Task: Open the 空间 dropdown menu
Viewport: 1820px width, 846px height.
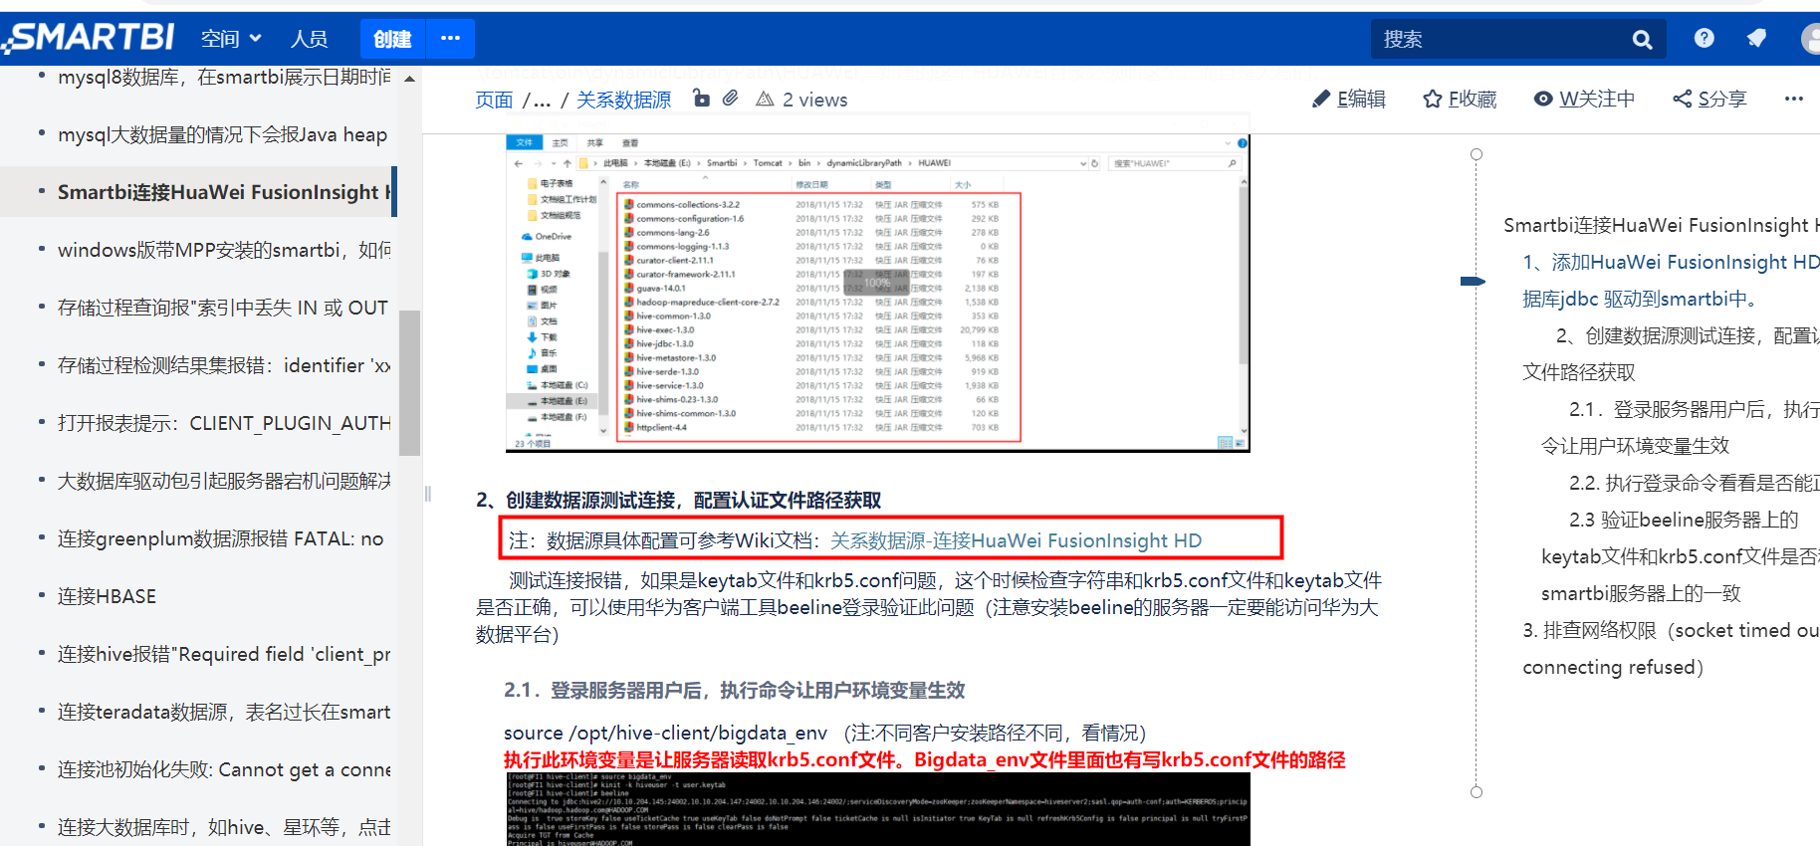Action: click(231, 39)
